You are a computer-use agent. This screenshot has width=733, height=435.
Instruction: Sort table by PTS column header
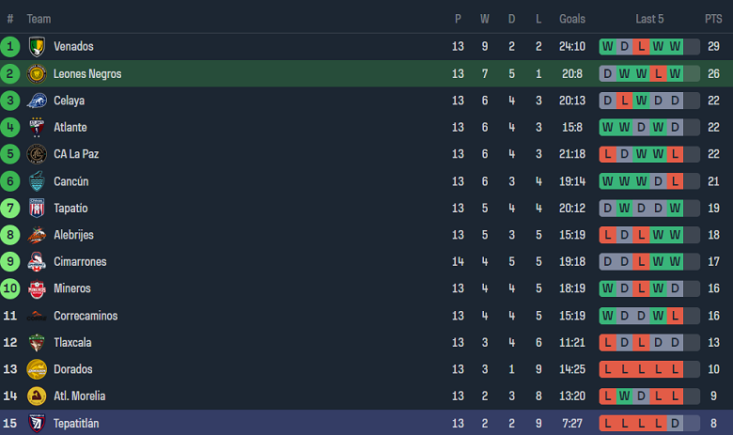(713, 19)
